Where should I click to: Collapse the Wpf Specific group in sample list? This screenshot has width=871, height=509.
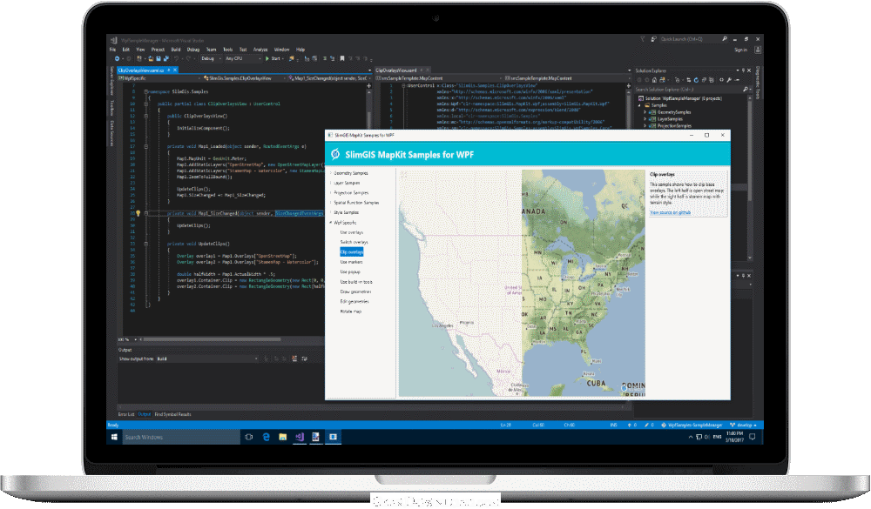(x=330, y=223)
